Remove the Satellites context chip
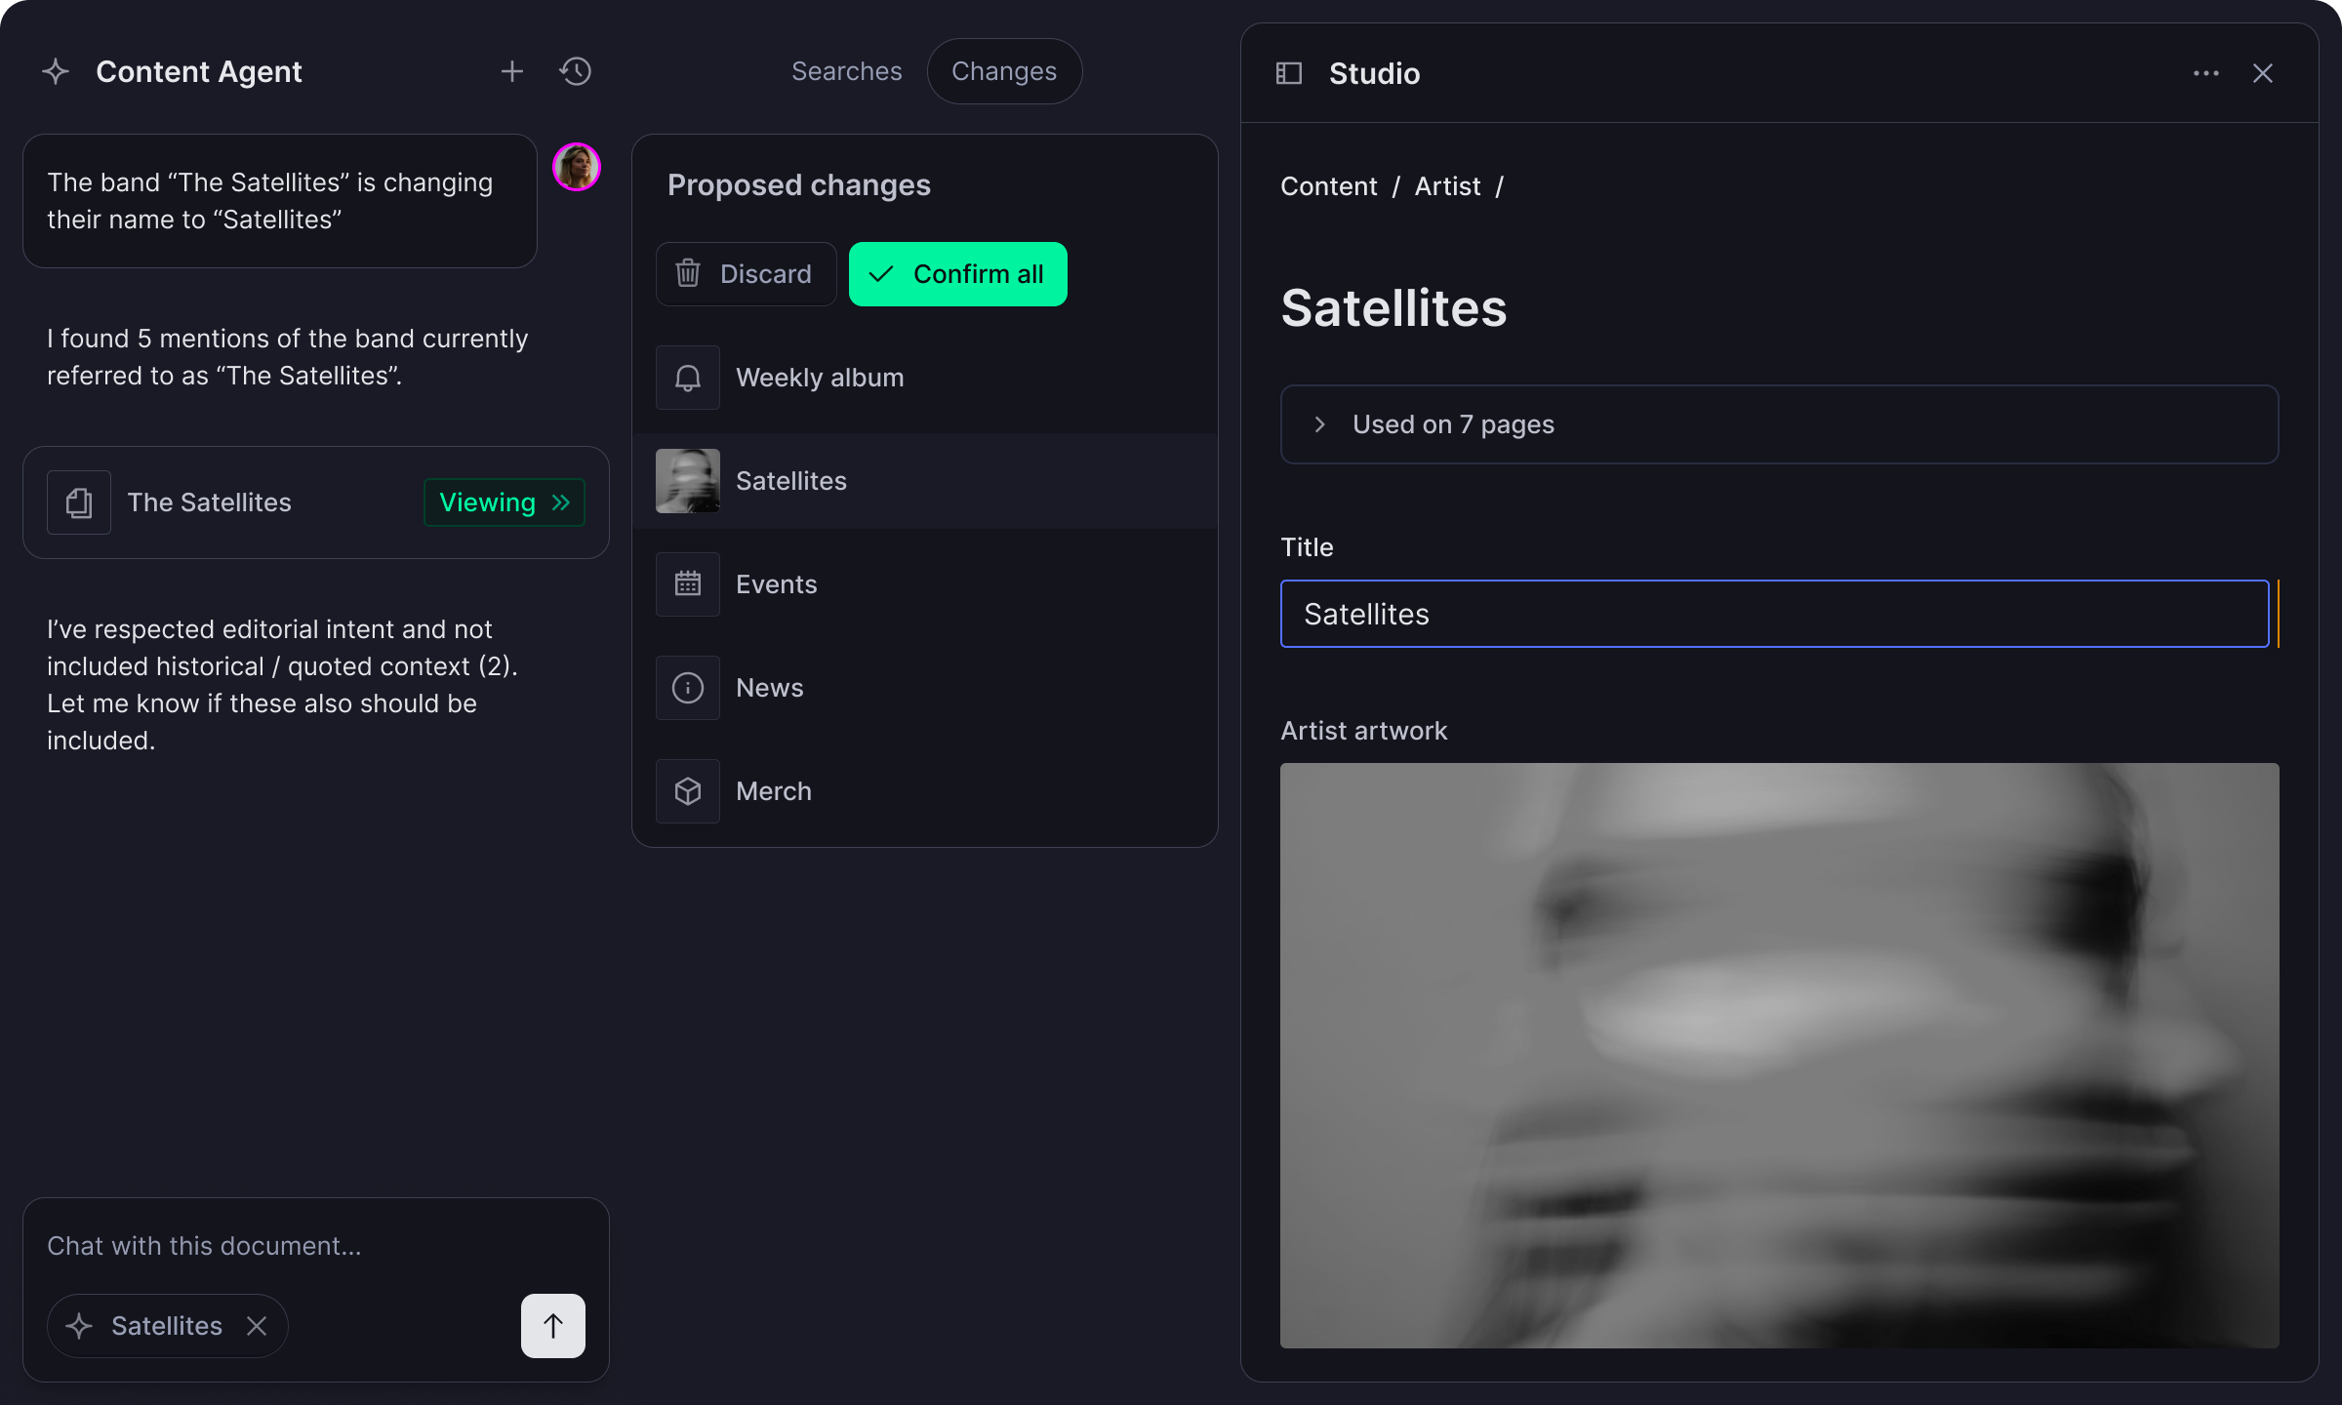 pos(257,1325)
